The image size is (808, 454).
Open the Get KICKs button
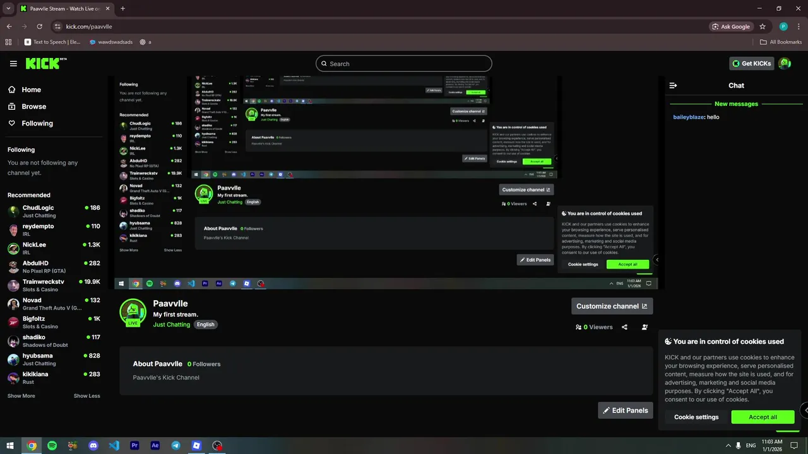click(752, 63)
